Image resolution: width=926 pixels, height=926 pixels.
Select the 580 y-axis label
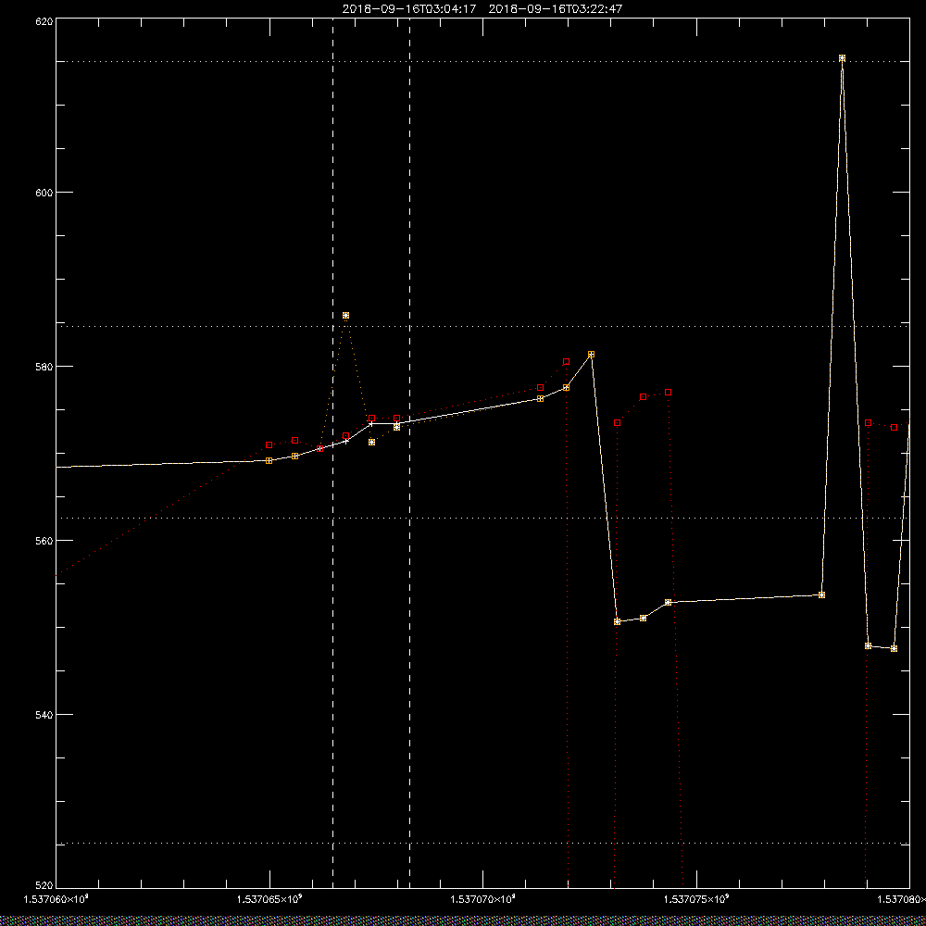pos(44,367)
